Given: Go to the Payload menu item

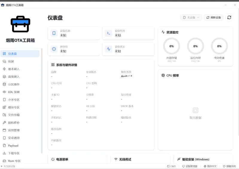Looking at the screenshot, I should [20, 145].
